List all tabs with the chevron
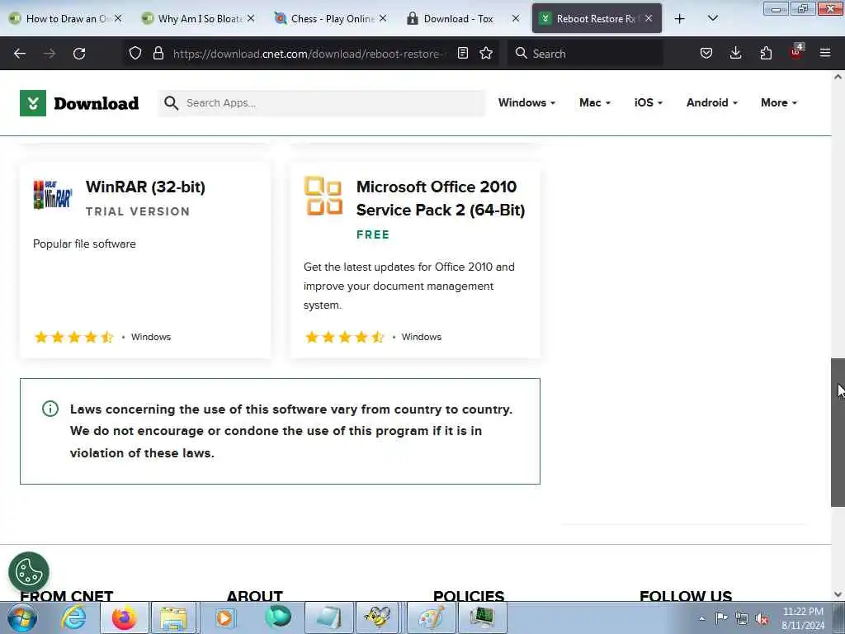The width and height of the screenshot is (845, 634). [713, 18]
